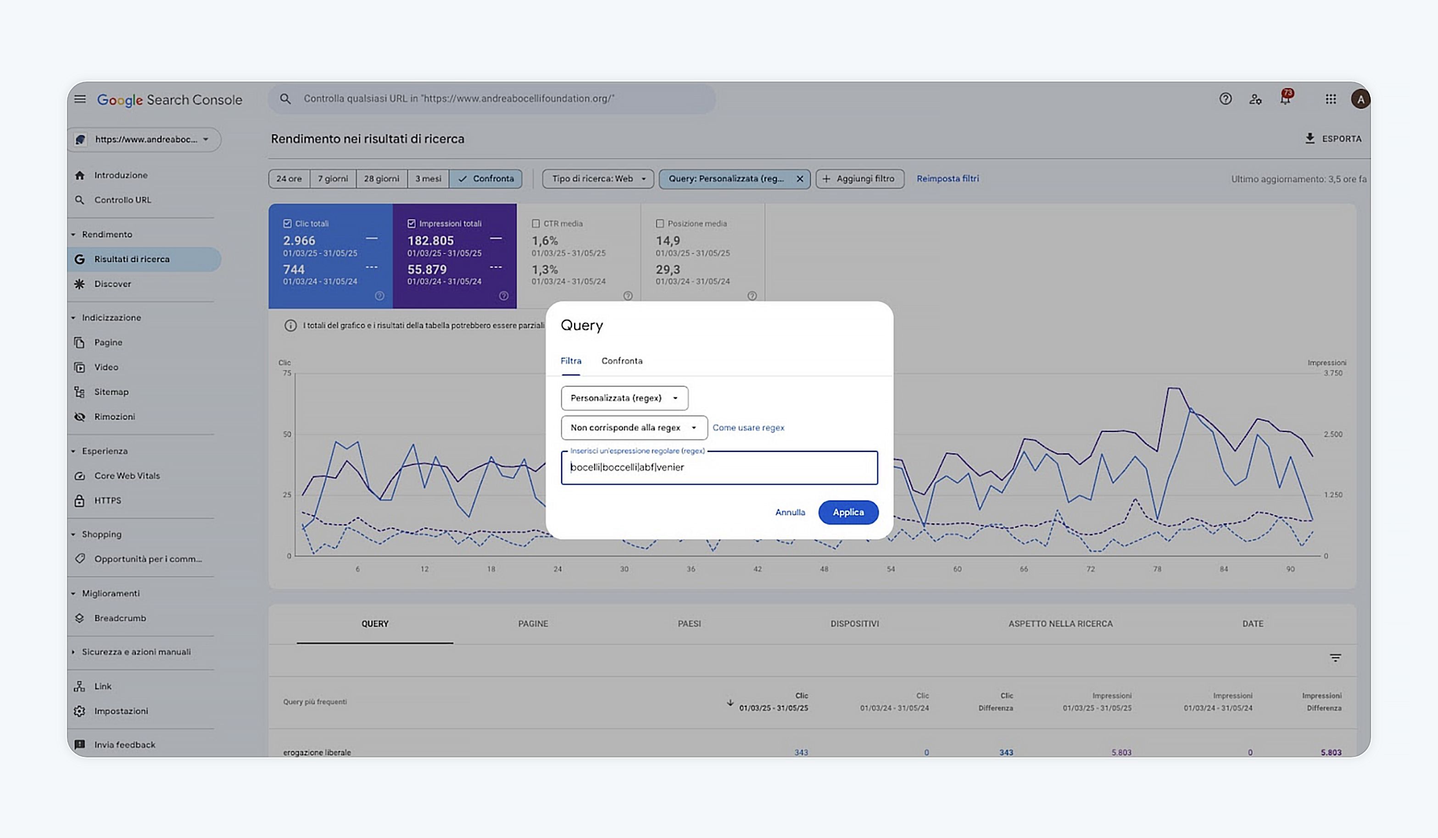The height and width of the screenshot is (838, 1438).
Task: Enable the Posizione media checkbox
Action: (x=660, y=223)
